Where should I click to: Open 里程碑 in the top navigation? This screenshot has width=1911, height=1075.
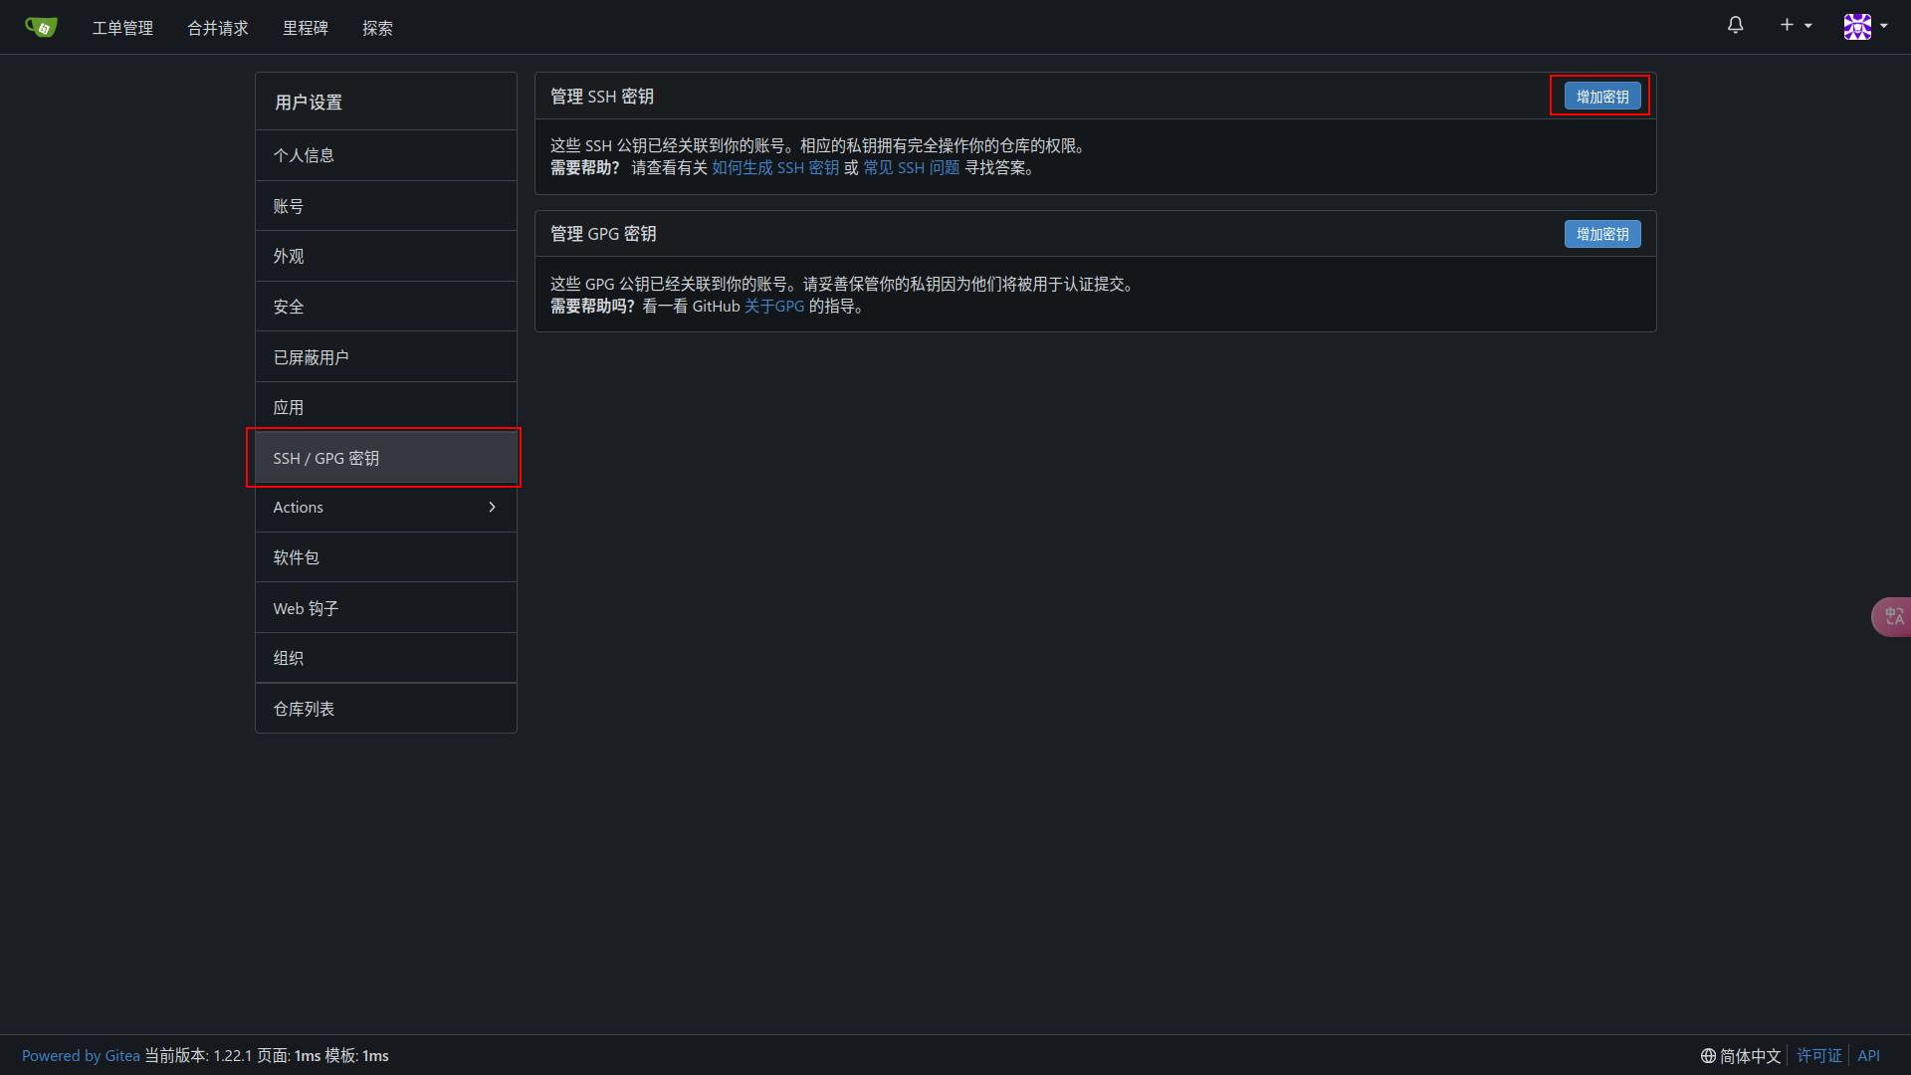pyautogui.click(x=306, y=28)
